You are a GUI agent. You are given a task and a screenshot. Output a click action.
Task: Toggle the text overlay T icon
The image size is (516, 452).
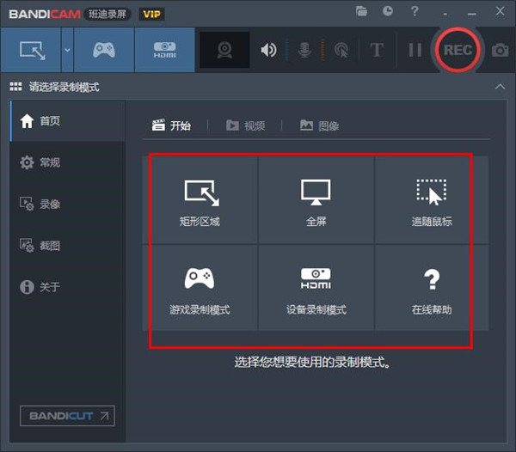(377, 50)
